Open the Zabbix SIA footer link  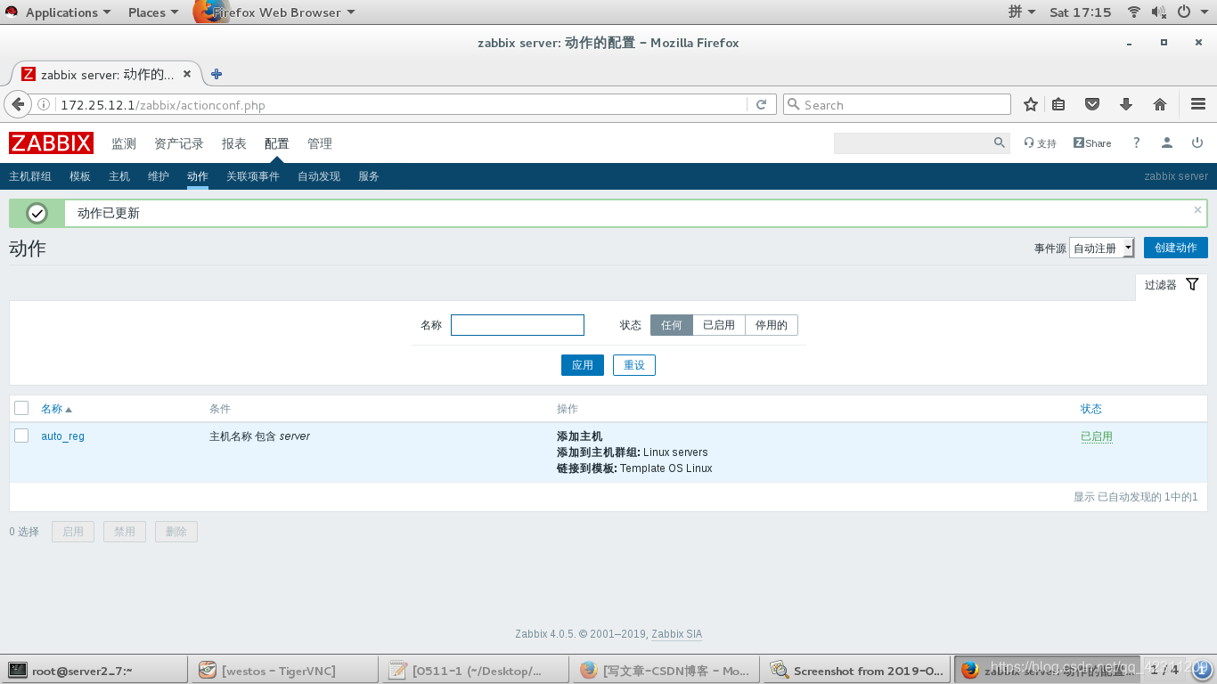point(676,634)
